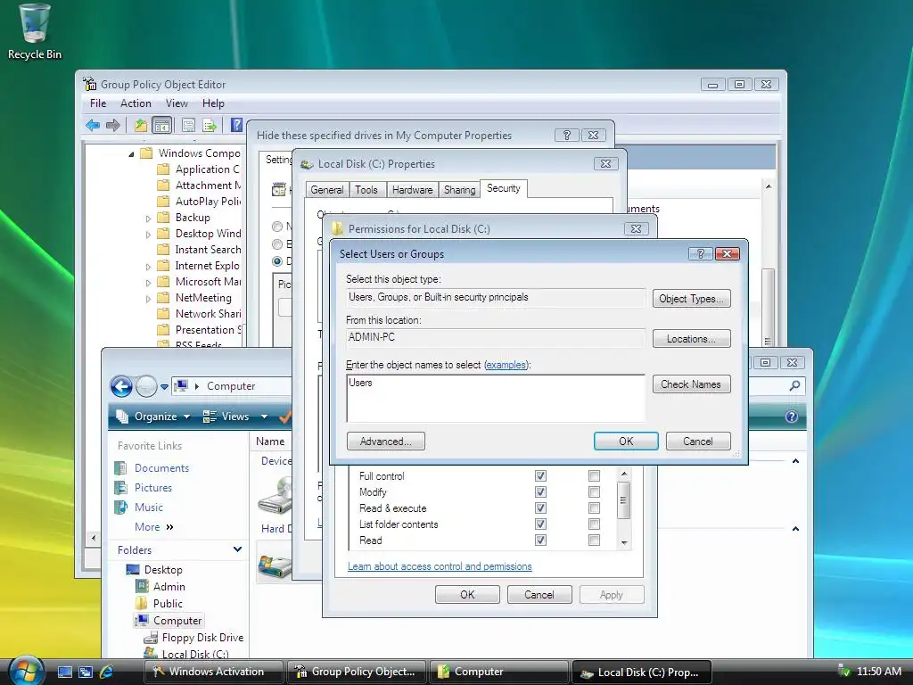Toggle Allow checkbox for Modify
Image resolution: width=913 pixels, height=685 pixels.
(540, 492)
